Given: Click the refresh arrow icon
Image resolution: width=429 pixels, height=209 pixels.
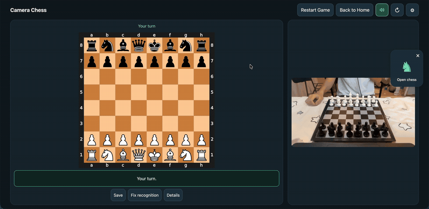Looking at the screenshot, I should tap(397, 10).
